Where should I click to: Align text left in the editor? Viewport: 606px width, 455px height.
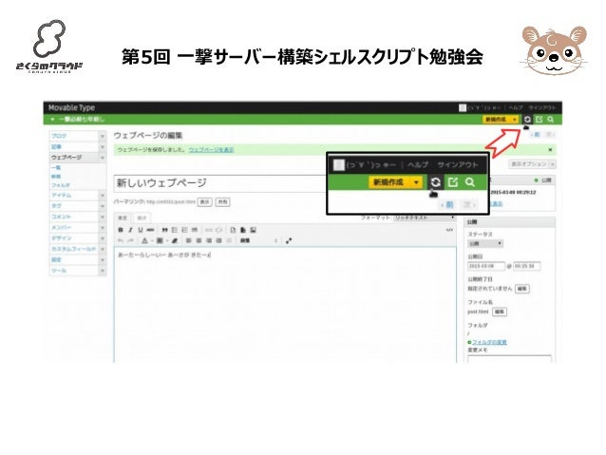click(x=189, y=240)
